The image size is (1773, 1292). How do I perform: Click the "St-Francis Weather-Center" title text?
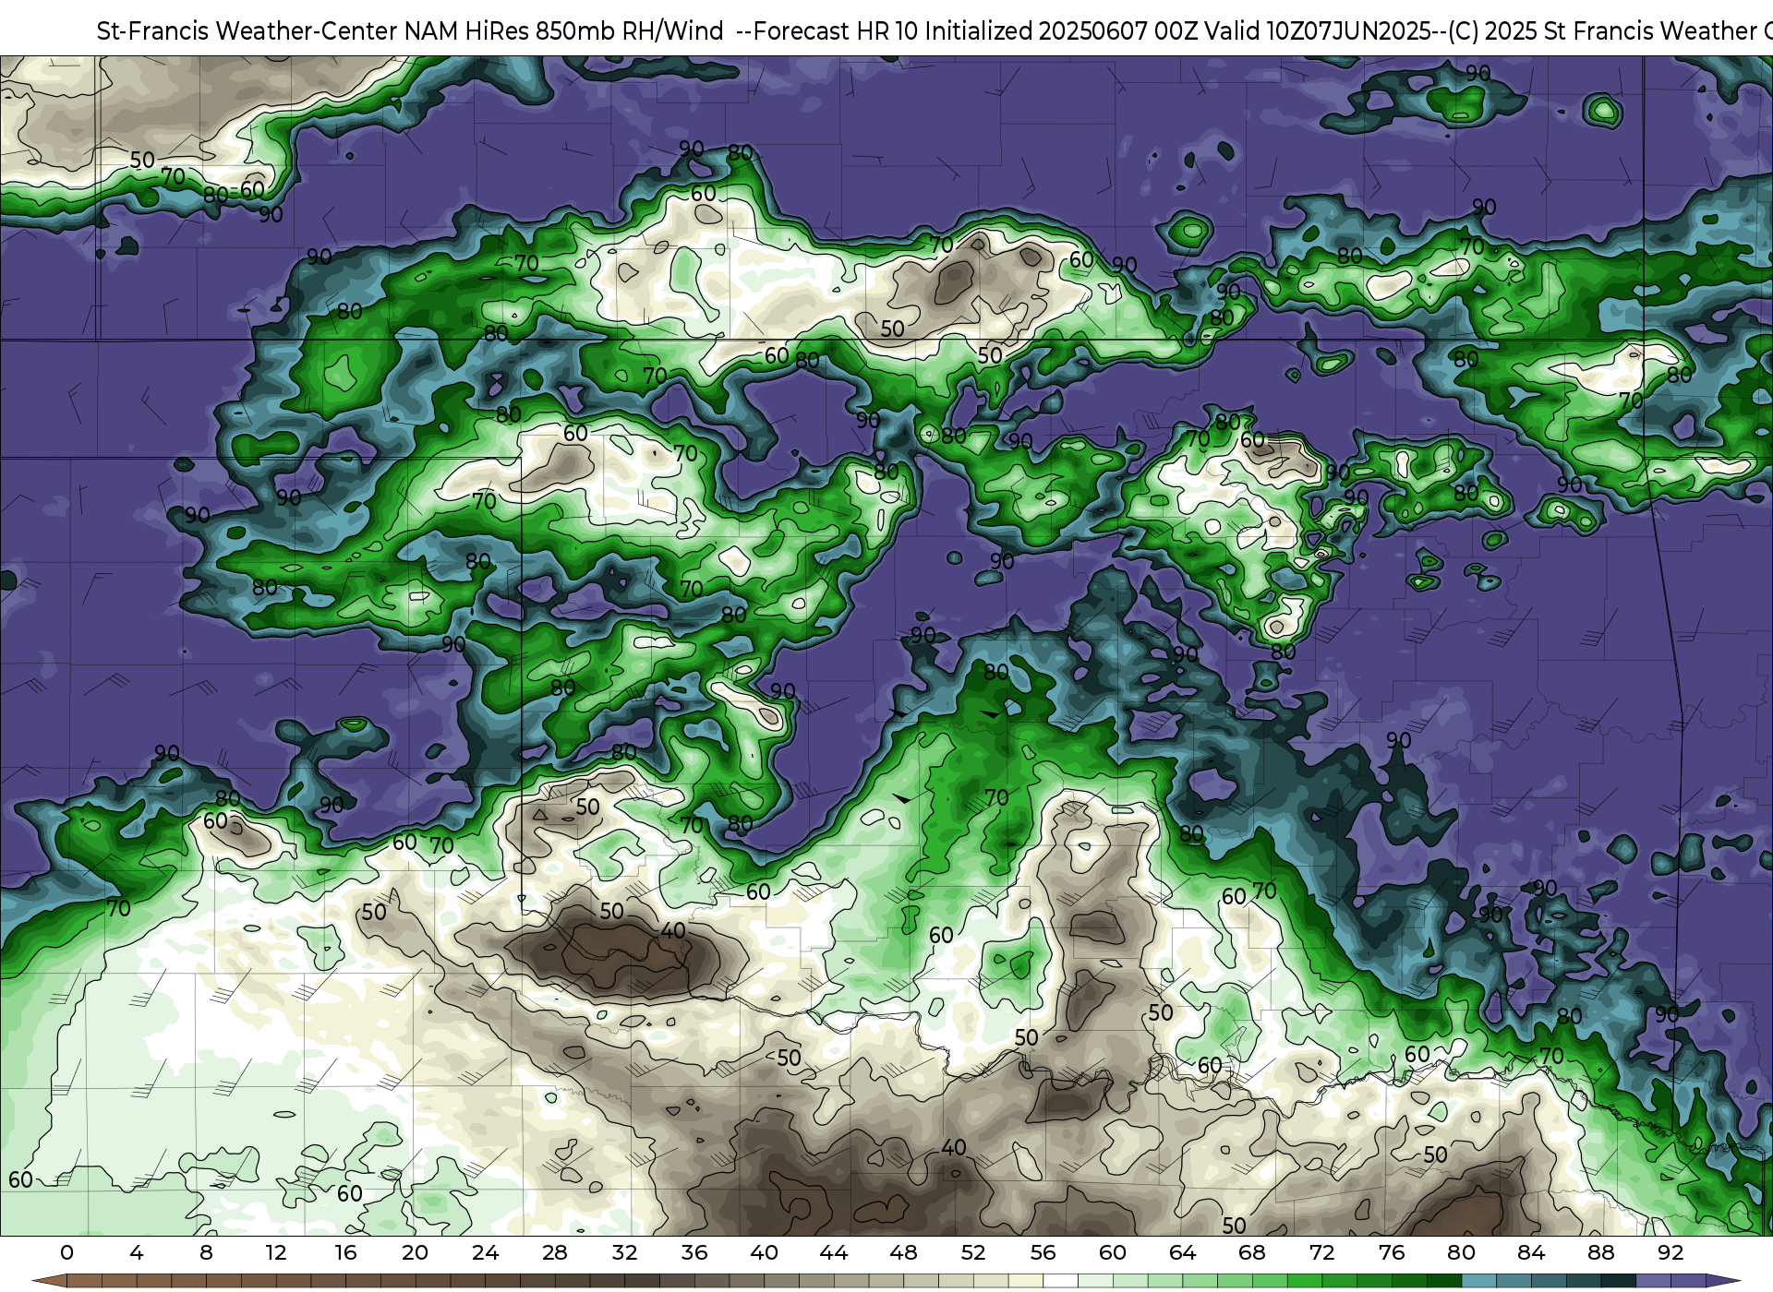click(247, 31)
